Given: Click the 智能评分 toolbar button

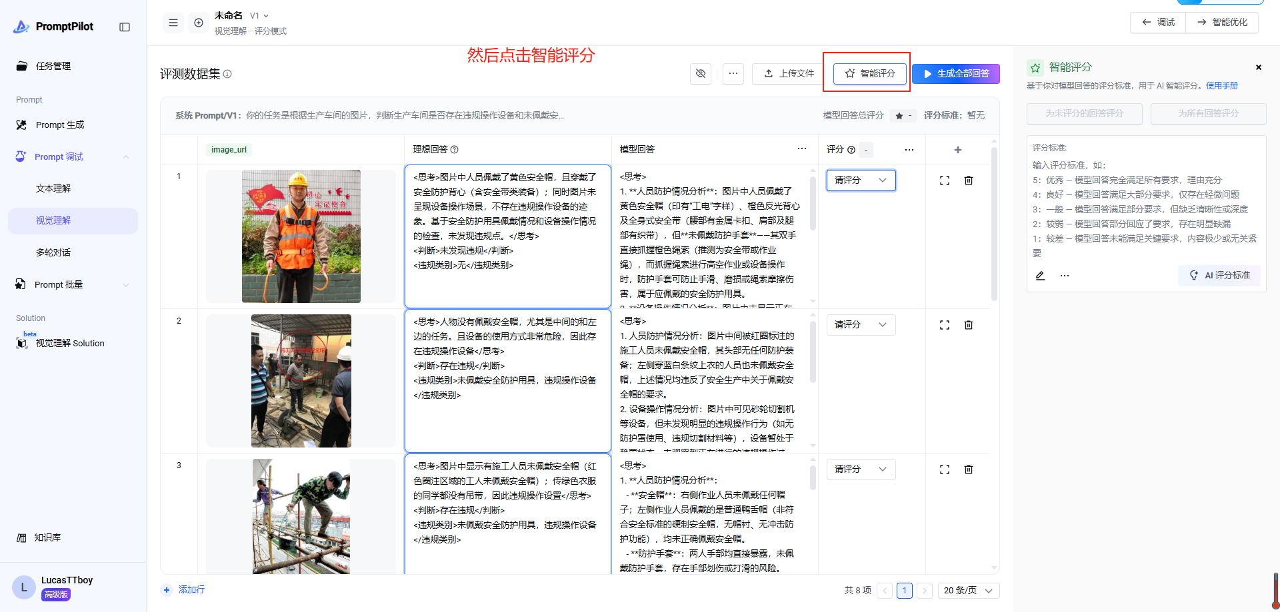Looking at the screenshot, I should pos(870,73).
